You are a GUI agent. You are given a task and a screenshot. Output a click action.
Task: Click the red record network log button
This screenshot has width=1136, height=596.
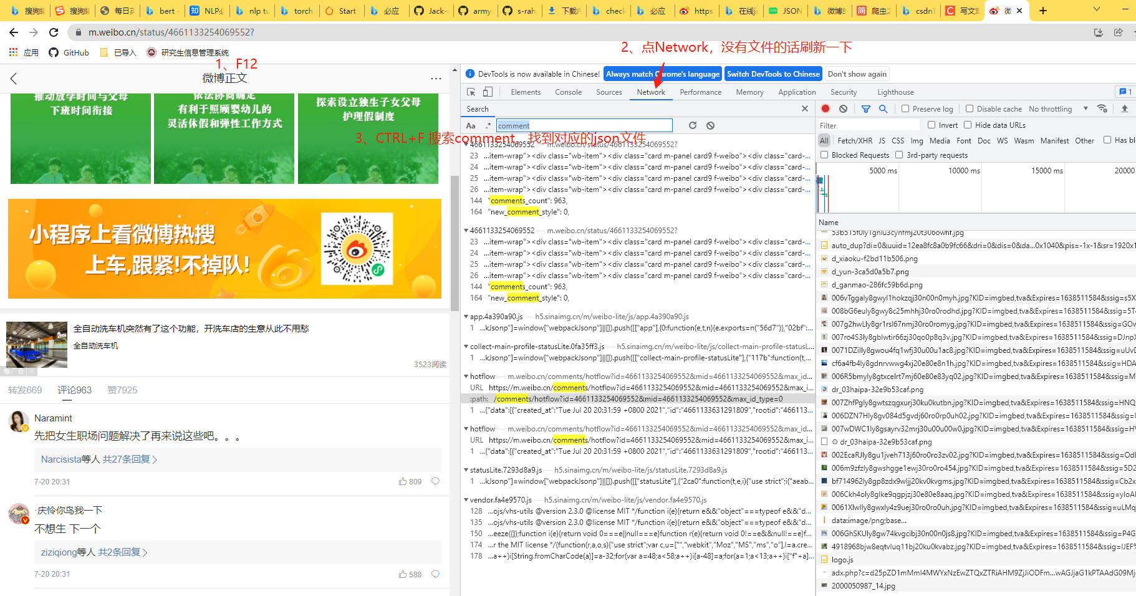pyautogui.click(x=826, y=108)
